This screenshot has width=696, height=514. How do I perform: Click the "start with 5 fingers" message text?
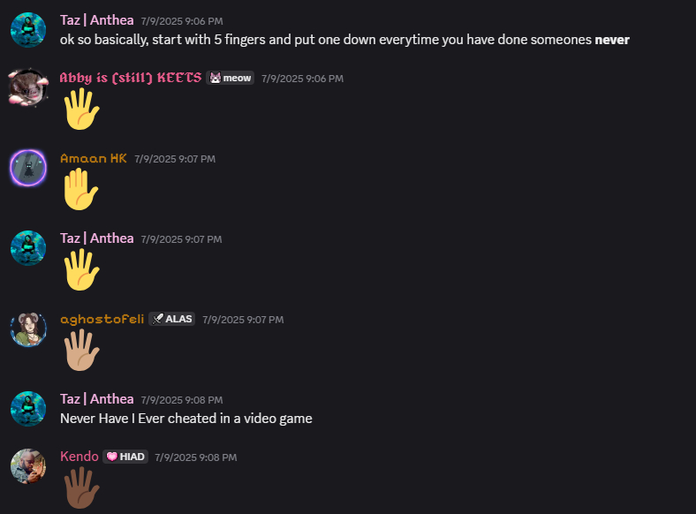pos(344,40)
